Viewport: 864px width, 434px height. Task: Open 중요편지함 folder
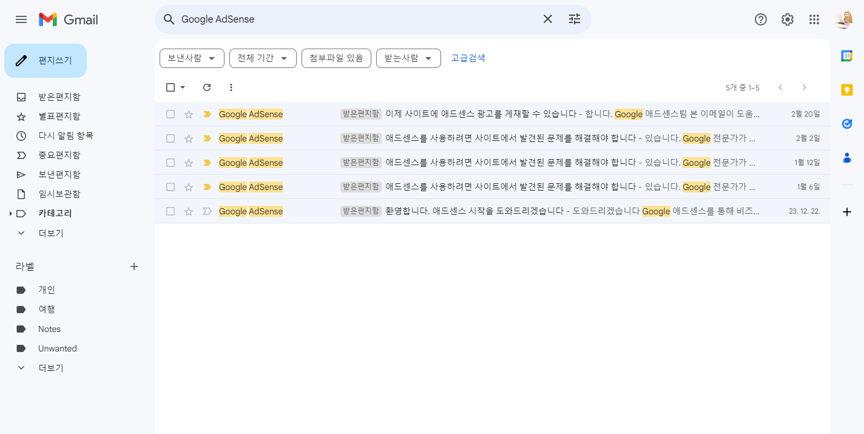(59, 155)
